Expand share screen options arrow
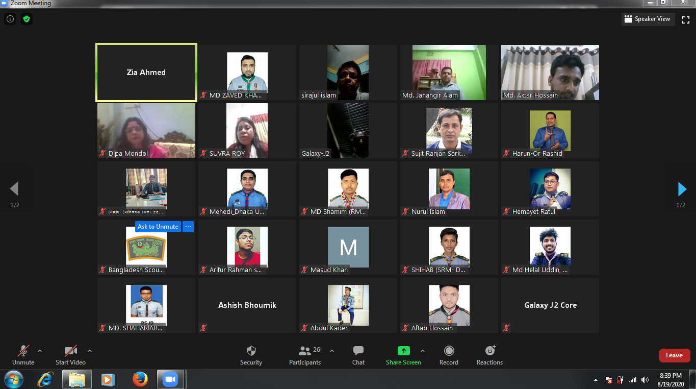696x389 pixels. (422, 351)
